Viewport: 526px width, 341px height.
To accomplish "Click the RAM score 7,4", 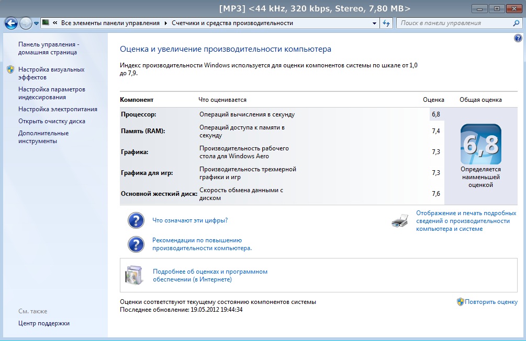I will [x=436, y=131].
